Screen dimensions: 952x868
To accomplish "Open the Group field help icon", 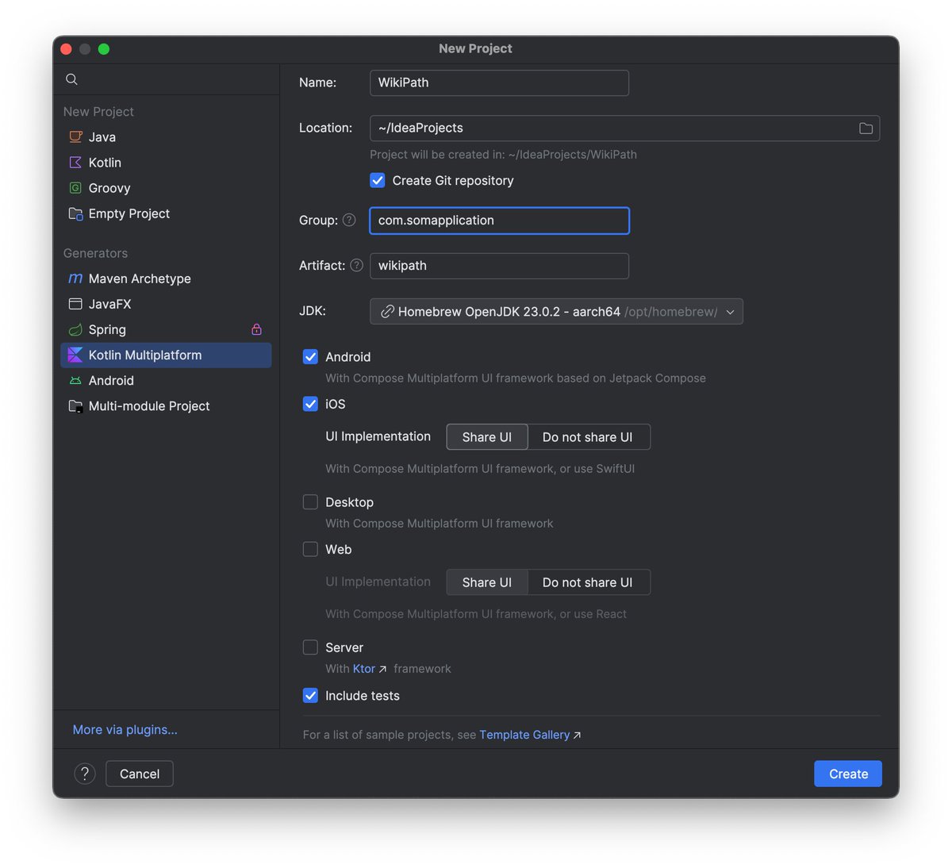I will click(x=349, y=220).
